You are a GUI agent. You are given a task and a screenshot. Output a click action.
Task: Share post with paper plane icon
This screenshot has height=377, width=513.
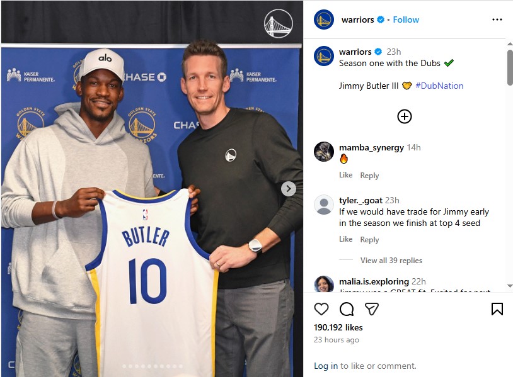coord(372,309)
